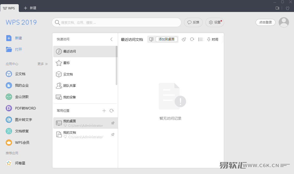Unpin 我的文档 using its pin icon
The width and height of the screenshot is (294, 174).
tap(113, 134)
